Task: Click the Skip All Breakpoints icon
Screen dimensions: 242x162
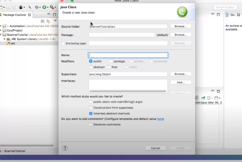Action: point(30,7)
